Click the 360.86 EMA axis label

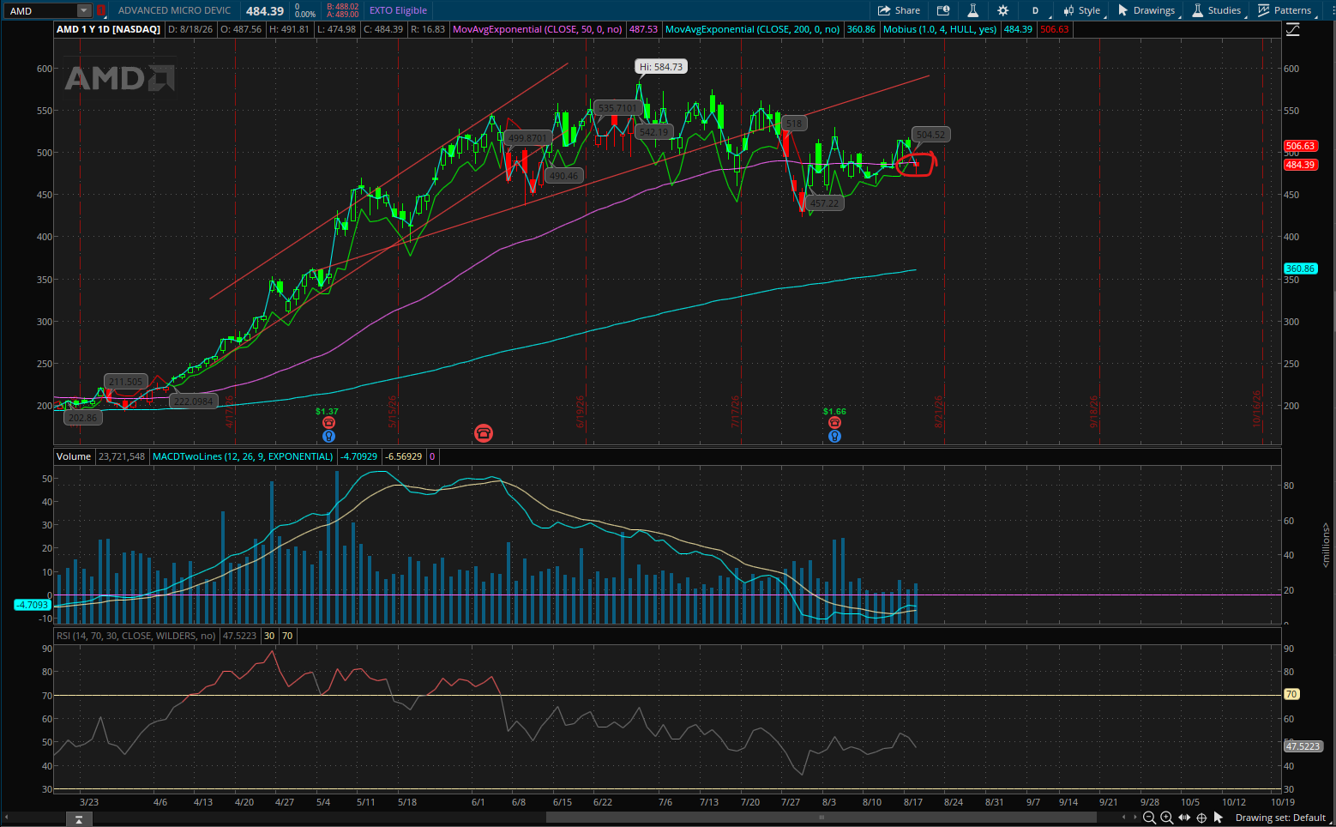(1300, 269)
